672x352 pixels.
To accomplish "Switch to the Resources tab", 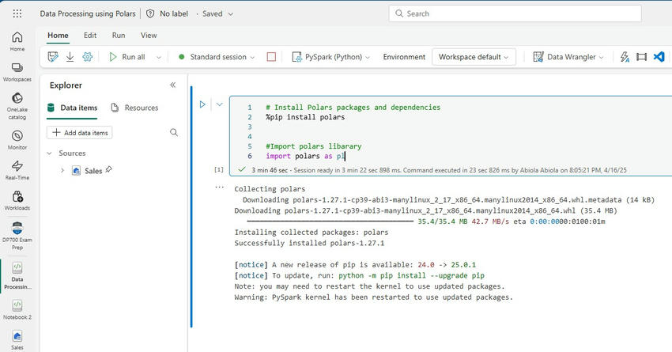I will tap(134, 108).
